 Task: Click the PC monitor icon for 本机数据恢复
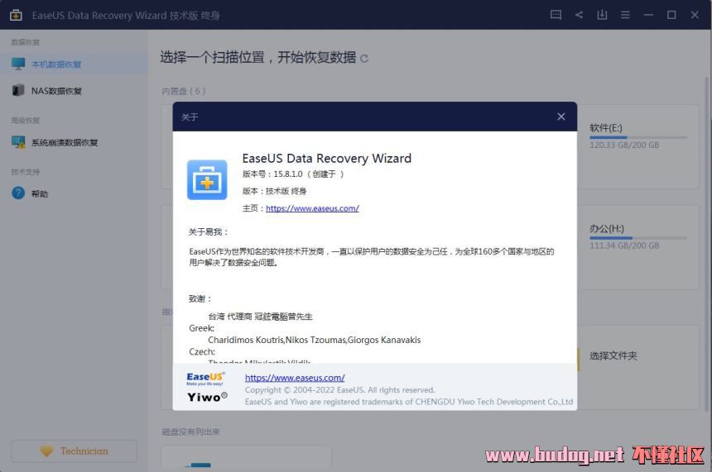click(x=18, y=64)
